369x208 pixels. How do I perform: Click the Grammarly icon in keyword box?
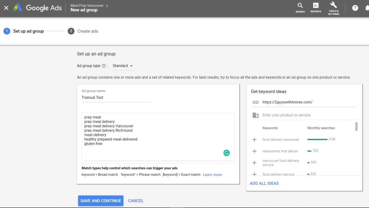(226, 153)
